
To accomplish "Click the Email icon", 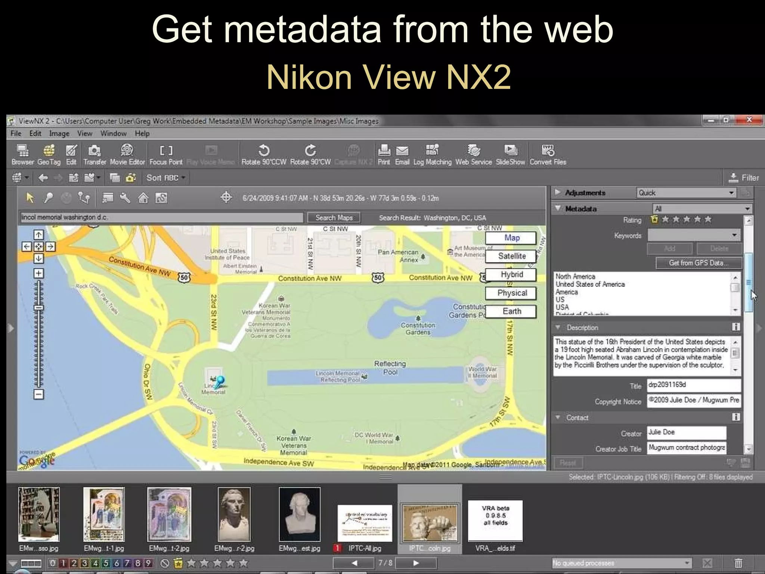I will (402, 155).
